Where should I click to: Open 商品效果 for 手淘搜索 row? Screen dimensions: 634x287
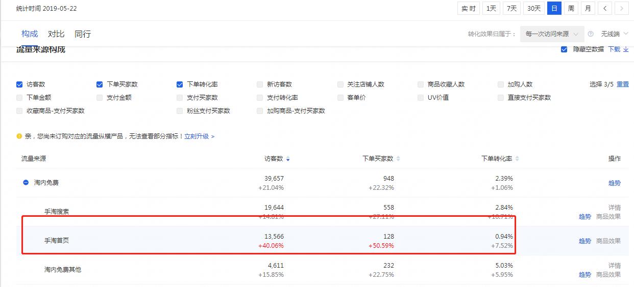[x=608, y=217]
